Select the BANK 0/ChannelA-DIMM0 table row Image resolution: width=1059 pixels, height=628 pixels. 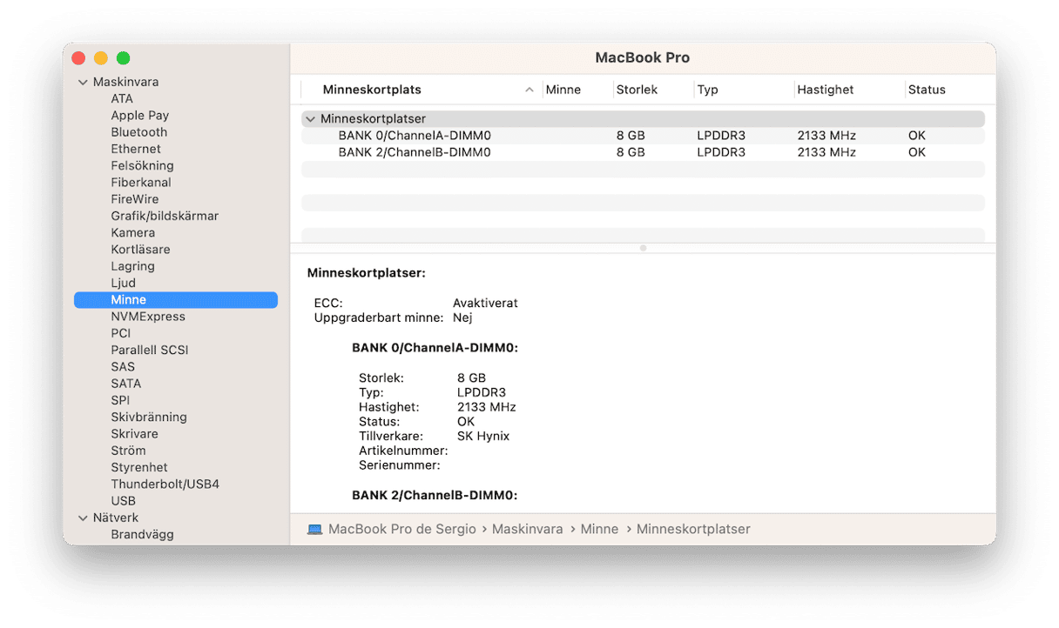[643, 136]
